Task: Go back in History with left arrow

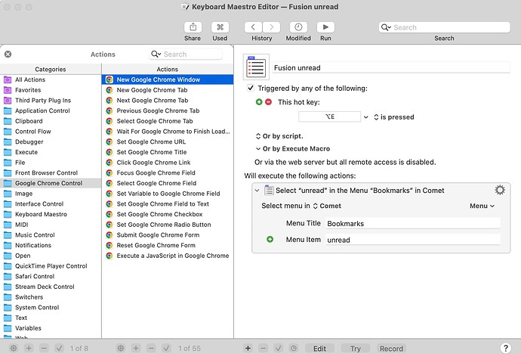Action: [x=253, y=27]
